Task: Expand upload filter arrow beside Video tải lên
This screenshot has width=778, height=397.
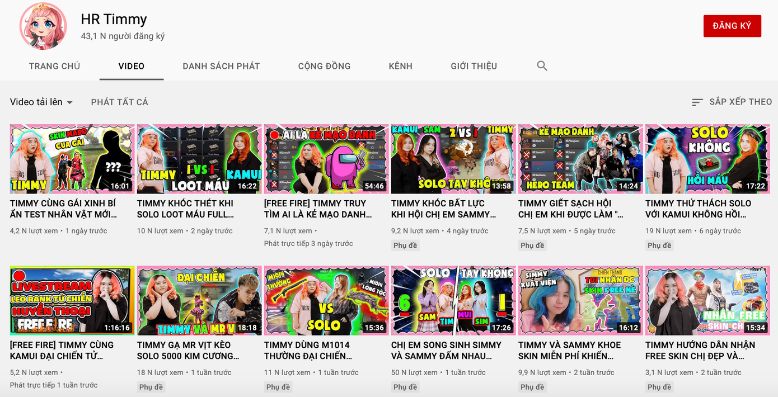Action: tap(71, 102)
